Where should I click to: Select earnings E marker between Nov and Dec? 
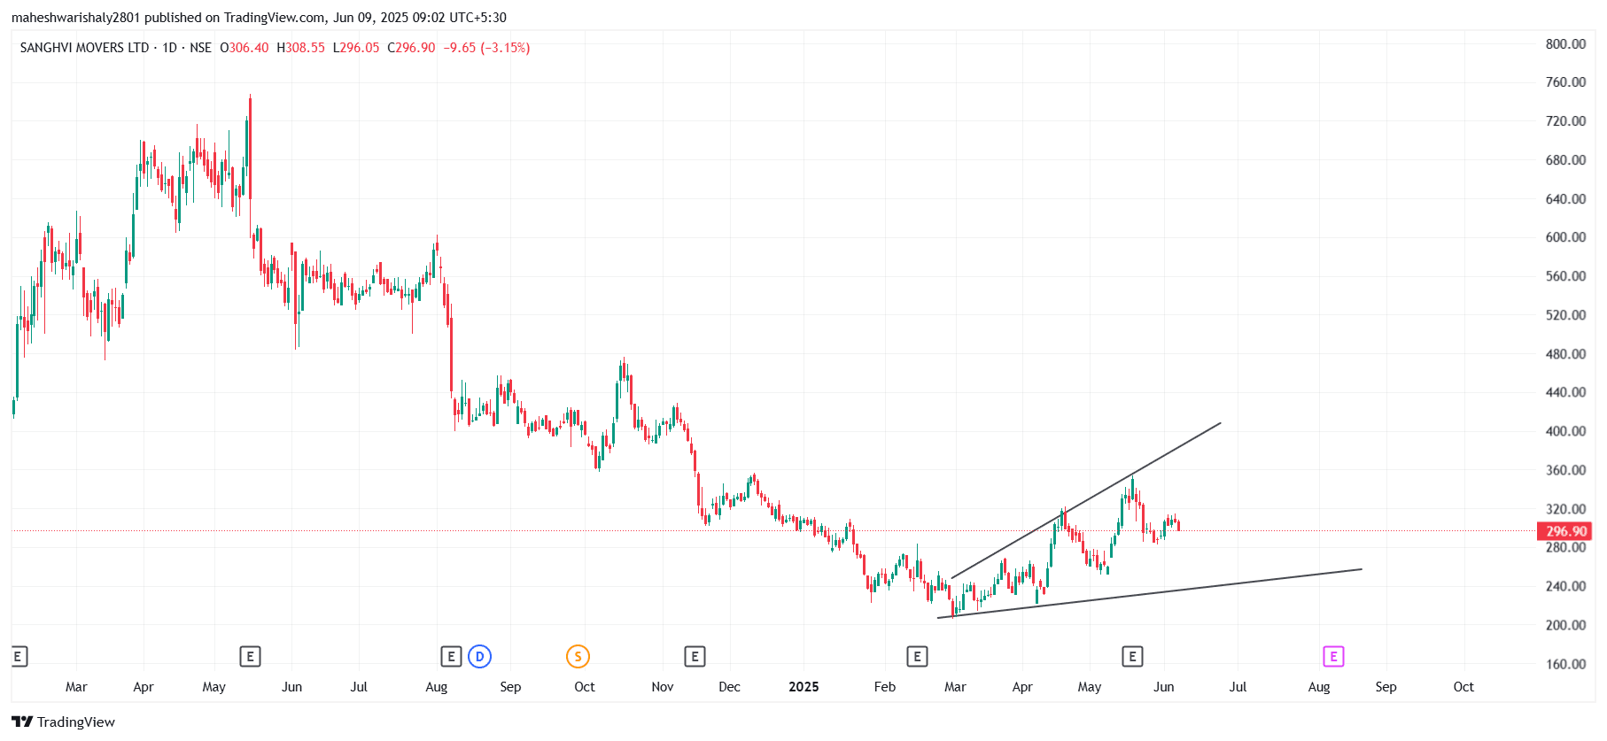pyautogui.click(x=695, y=656)
